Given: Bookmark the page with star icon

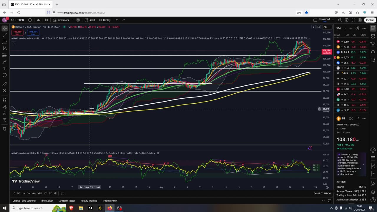Looking at the screenshot, I should coord(307,13).
